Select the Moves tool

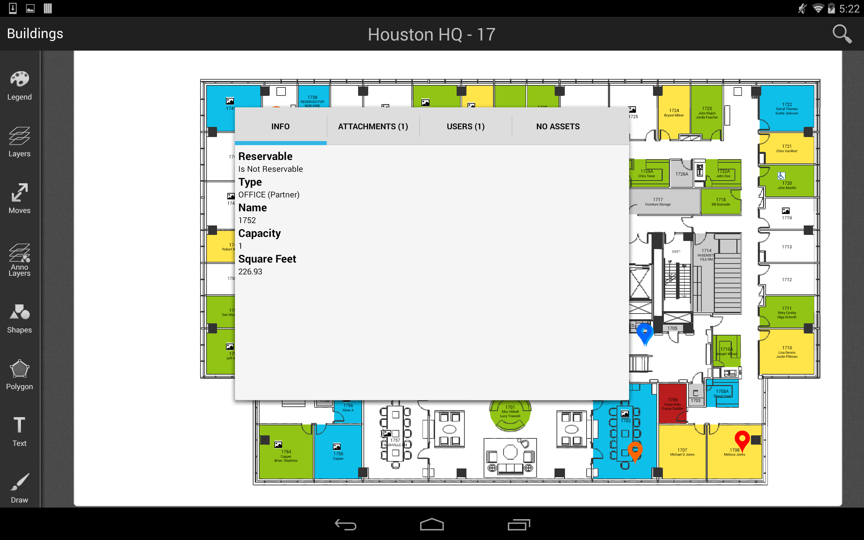(19, 199)
